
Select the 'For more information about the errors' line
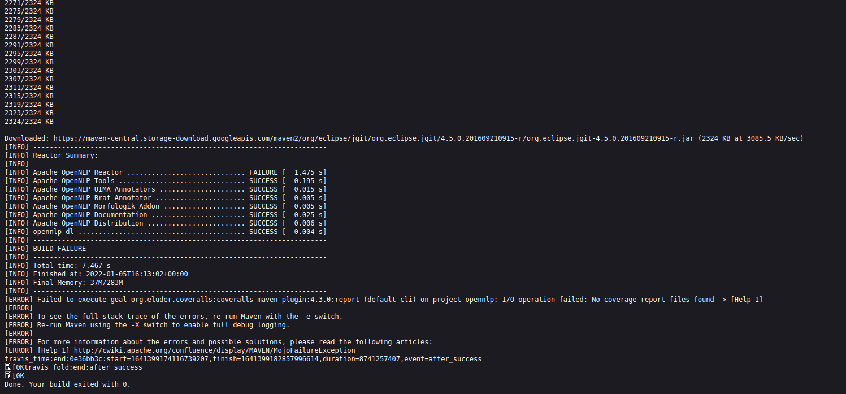click(218, 342)
